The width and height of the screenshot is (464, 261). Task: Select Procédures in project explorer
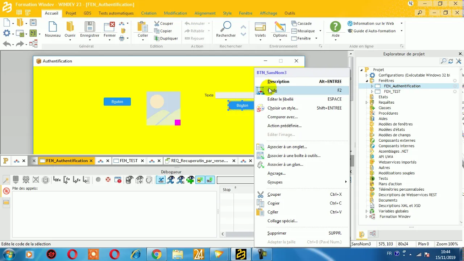(x=388, y=113)
